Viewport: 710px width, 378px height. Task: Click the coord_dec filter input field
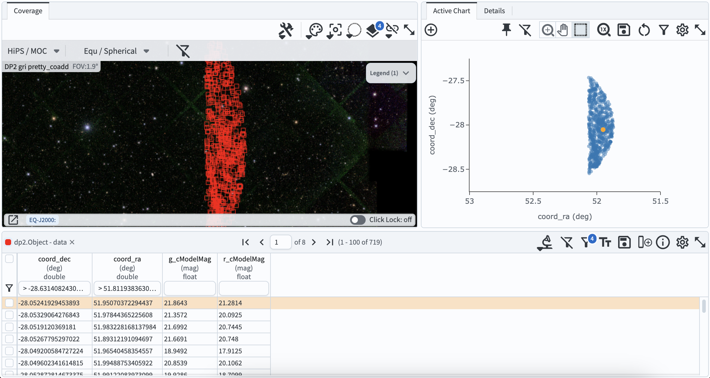click(x=54, y=288)
